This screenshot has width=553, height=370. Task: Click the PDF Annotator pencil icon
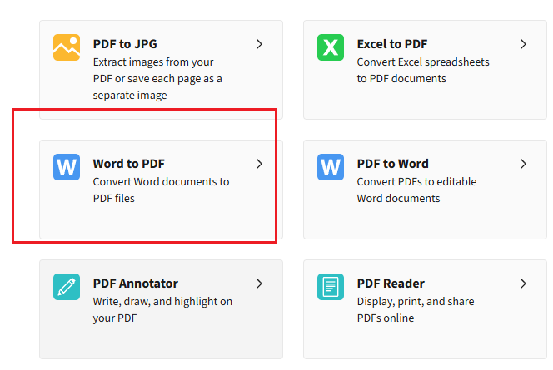67,287
